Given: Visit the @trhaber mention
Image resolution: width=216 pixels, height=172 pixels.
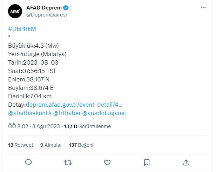Looking at the screenshot, I should pyautogui.click(x=67, y=113).
